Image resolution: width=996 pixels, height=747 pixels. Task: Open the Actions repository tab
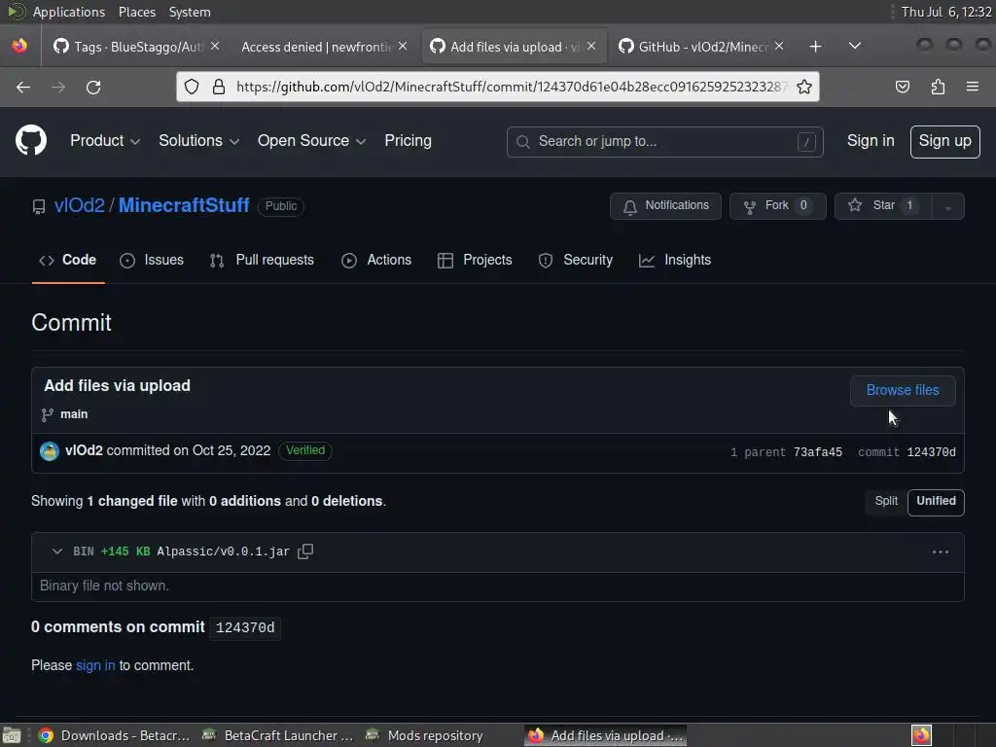(376, 260)
